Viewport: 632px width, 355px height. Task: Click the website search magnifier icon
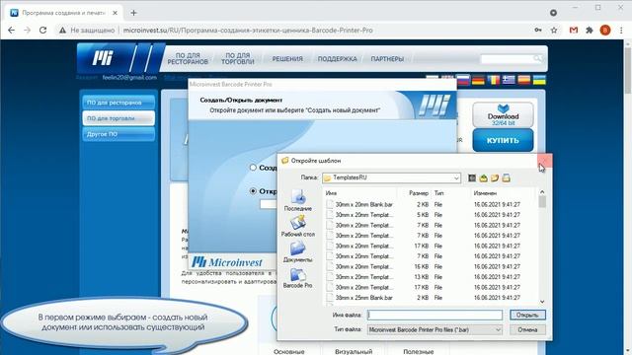[x=537, y=59]
